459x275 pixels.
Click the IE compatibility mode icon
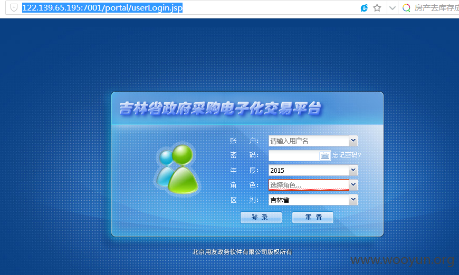click(x=364, y=8)
